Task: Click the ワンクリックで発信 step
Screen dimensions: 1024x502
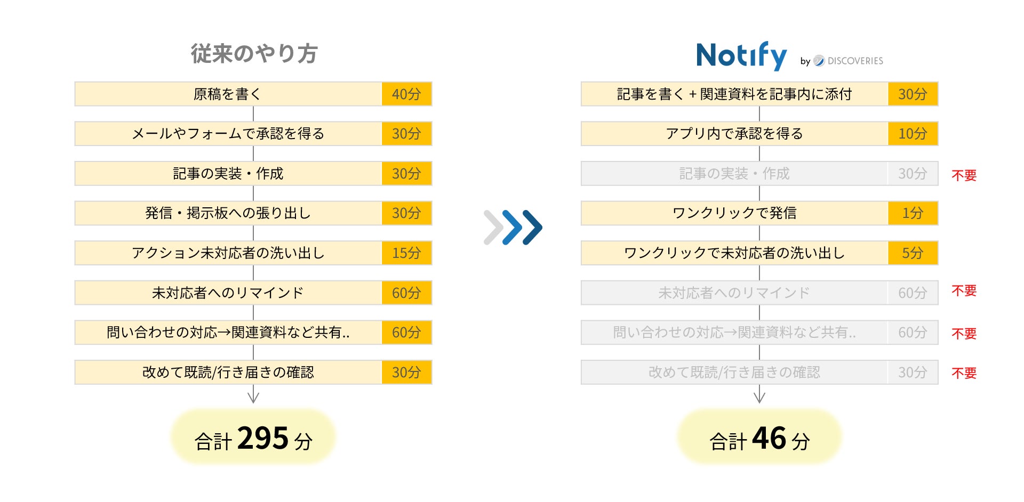Action: pyautogui.click(x=734, y=213)
